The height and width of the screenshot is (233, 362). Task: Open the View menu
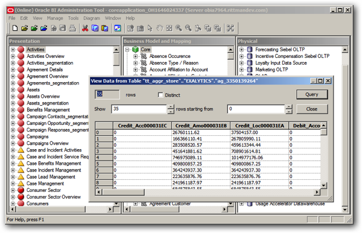click(37, 18)
